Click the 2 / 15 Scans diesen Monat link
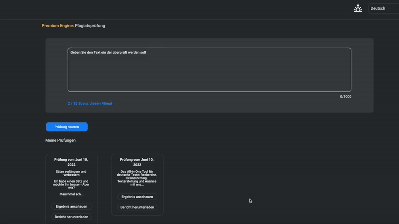The image size is (399, 224). coord(90,103)
